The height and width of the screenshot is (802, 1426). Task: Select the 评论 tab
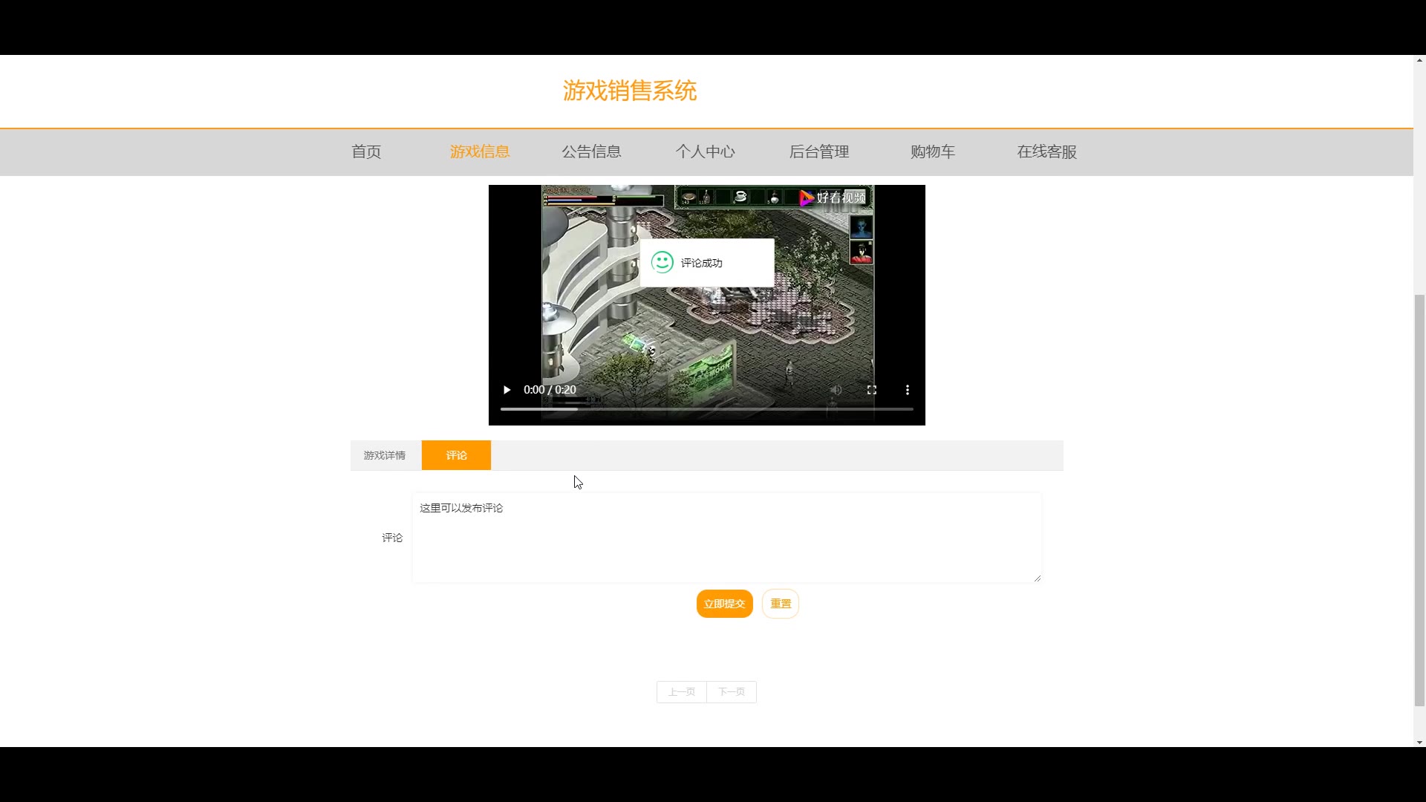coord(456,455)
